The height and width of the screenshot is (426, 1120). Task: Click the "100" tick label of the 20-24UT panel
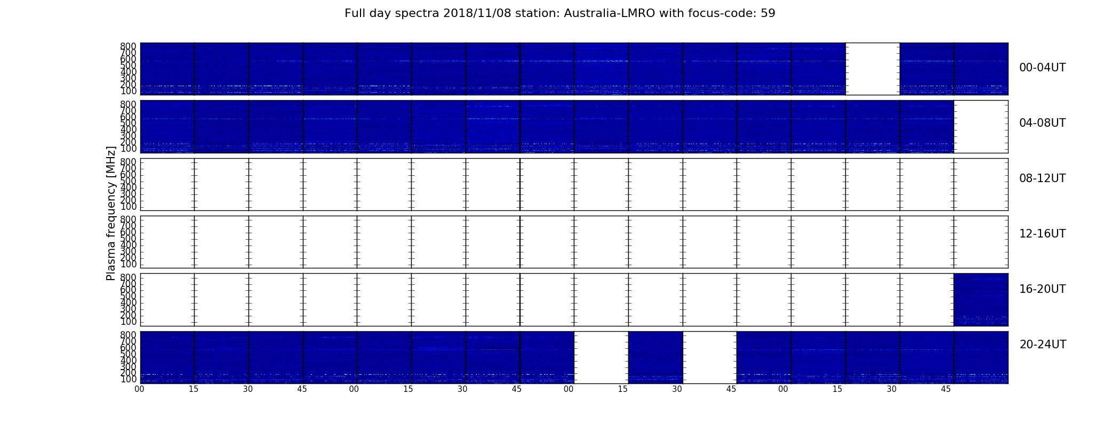coord(129,379)
